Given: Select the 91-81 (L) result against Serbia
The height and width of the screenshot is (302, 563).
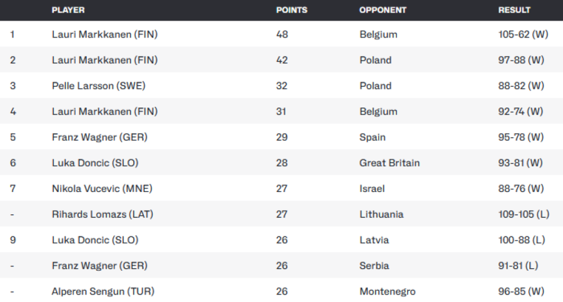Looking at the screenshot, I should [519, 266].
